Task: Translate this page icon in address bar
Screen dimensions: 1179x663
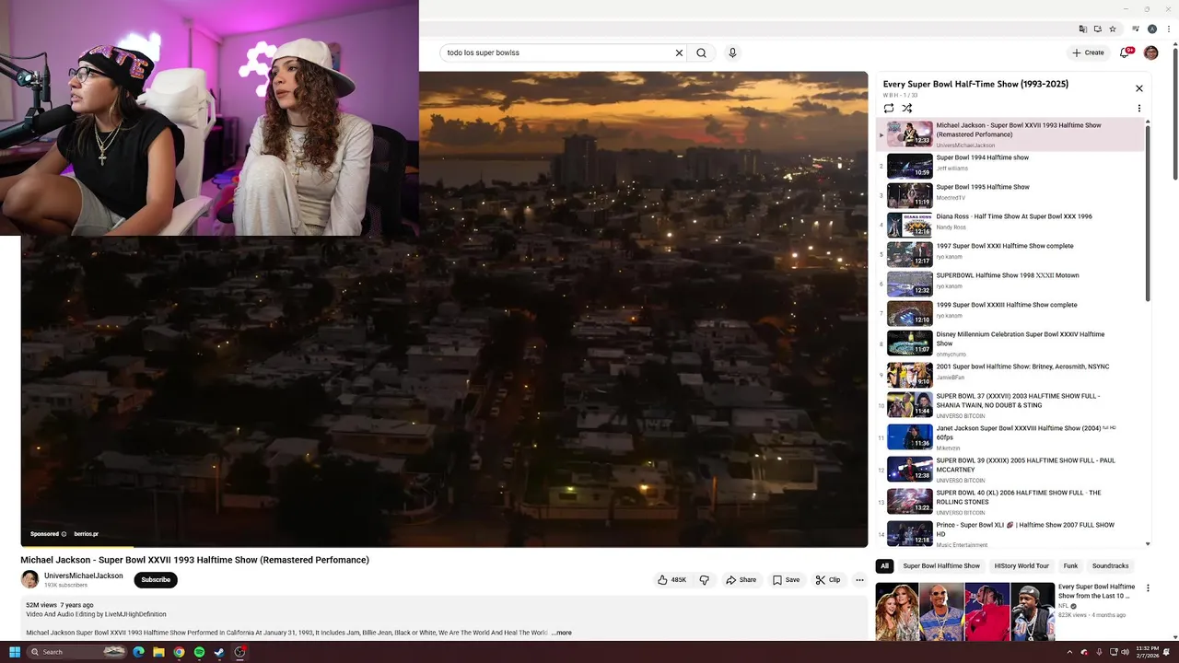Action: 1083,29
